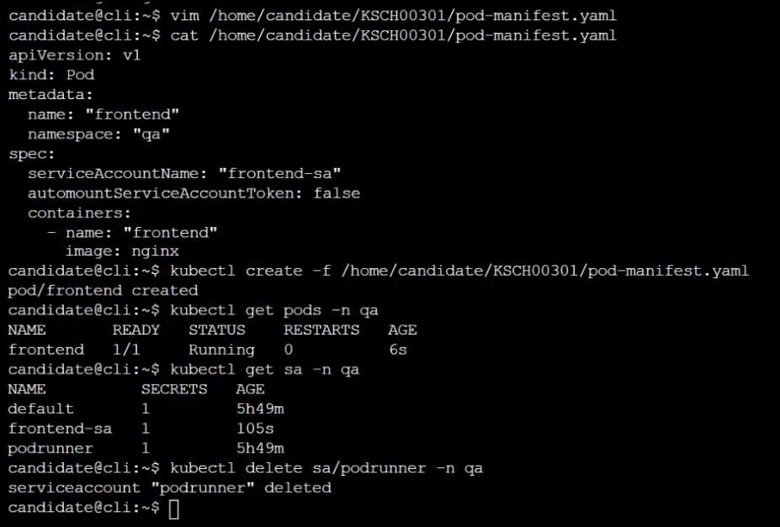Viewport: 780px width, 527px height.
Task: Click the frontend-sa service account row
Action: (x=141, y=429)
